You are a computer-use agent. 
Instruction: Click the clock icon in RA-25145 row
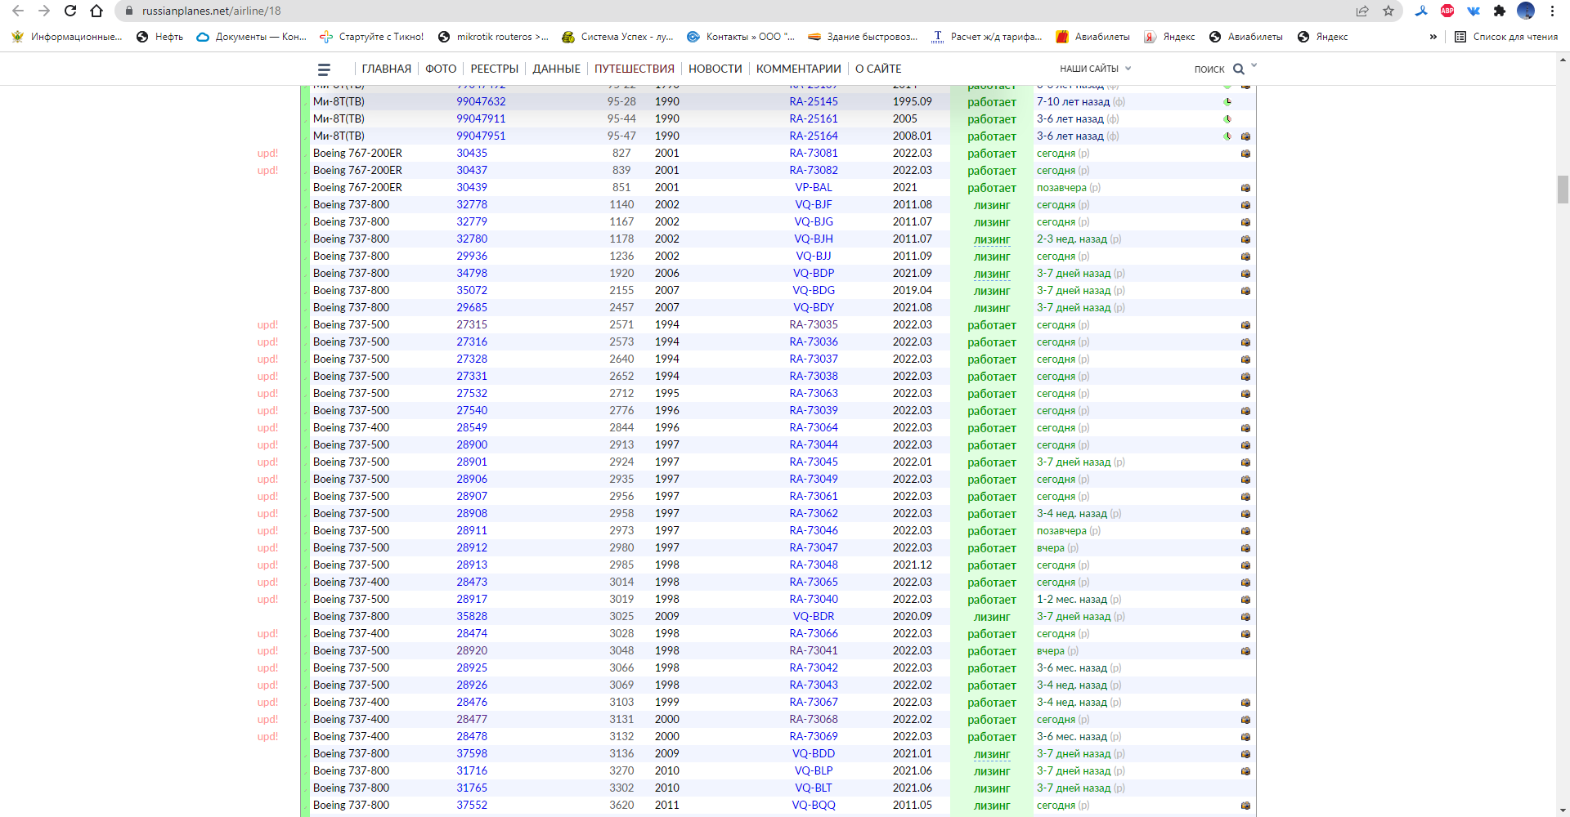tap(1227, 102)
